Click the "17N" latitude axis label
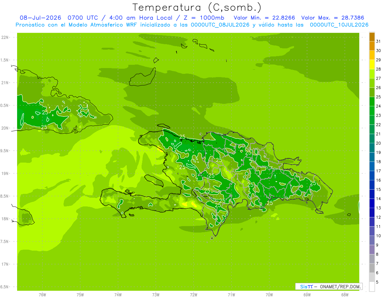This screenshot has width=387, height=299. (5, 264)
